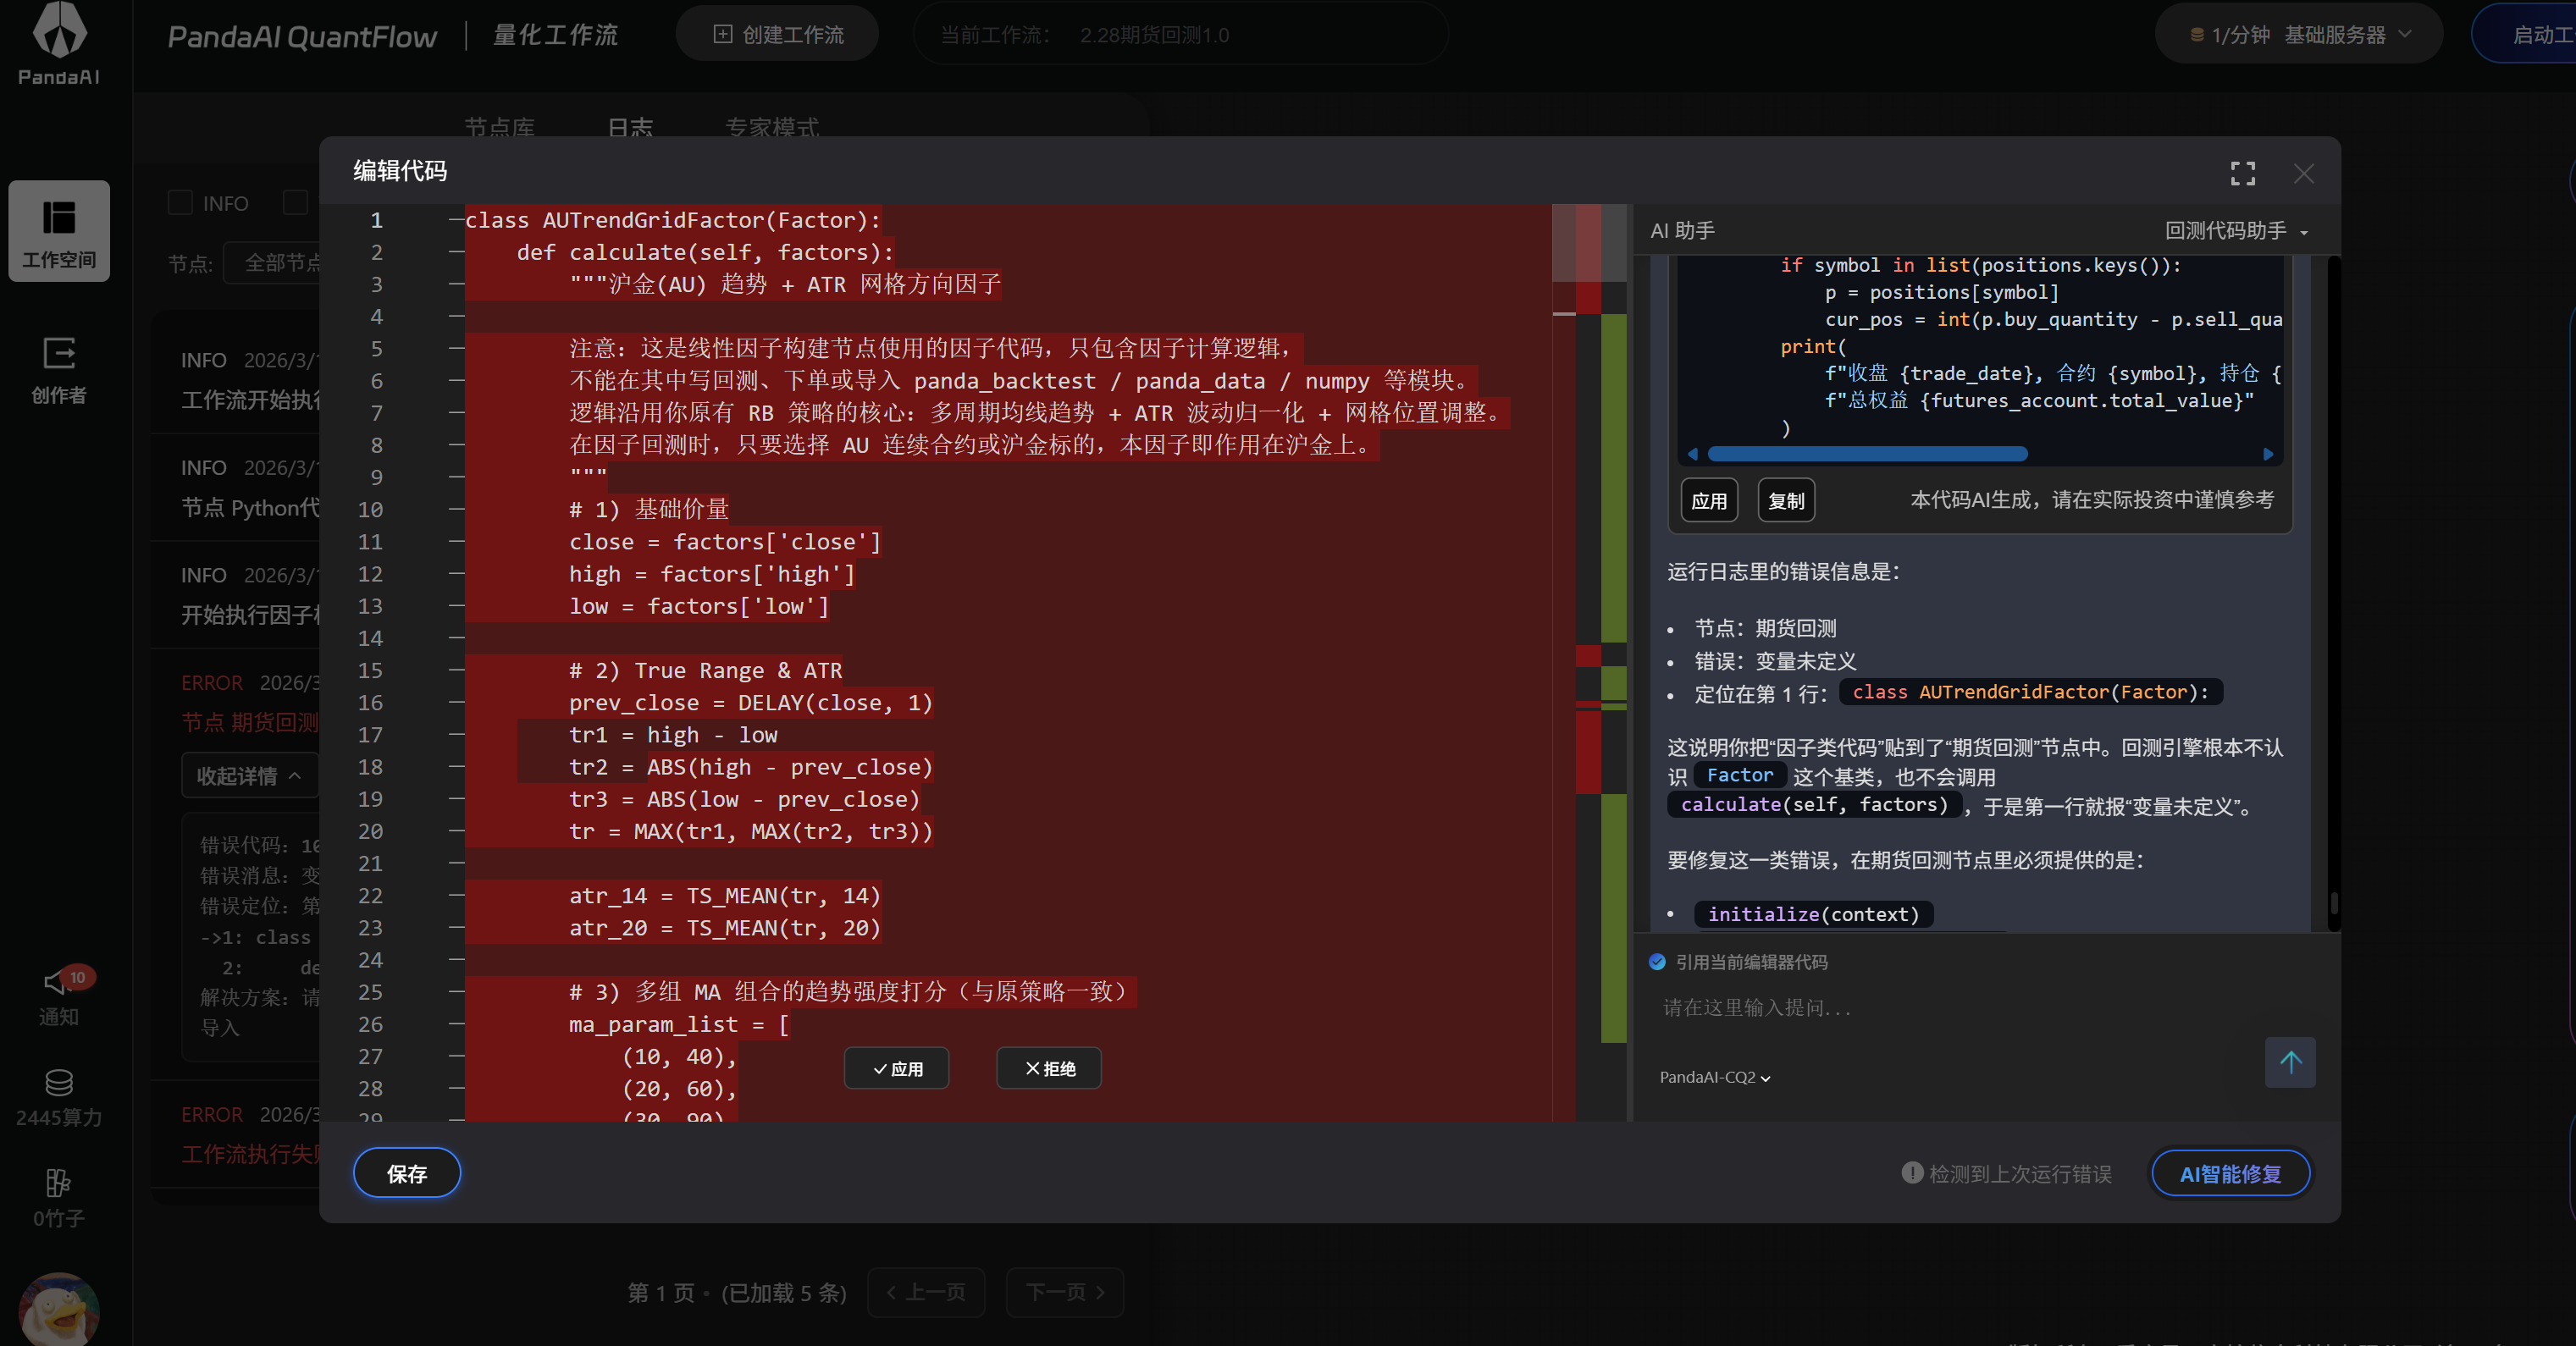Switch to the 节点库 tab

click(x=499, y=127)
